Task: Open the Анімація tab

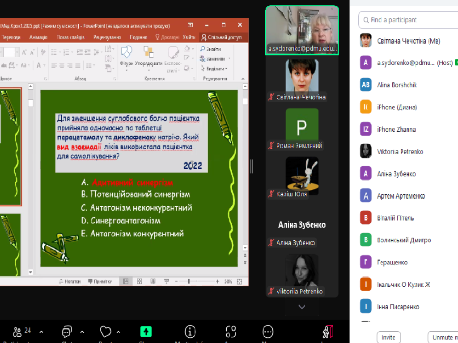Action: pos(38,38)
